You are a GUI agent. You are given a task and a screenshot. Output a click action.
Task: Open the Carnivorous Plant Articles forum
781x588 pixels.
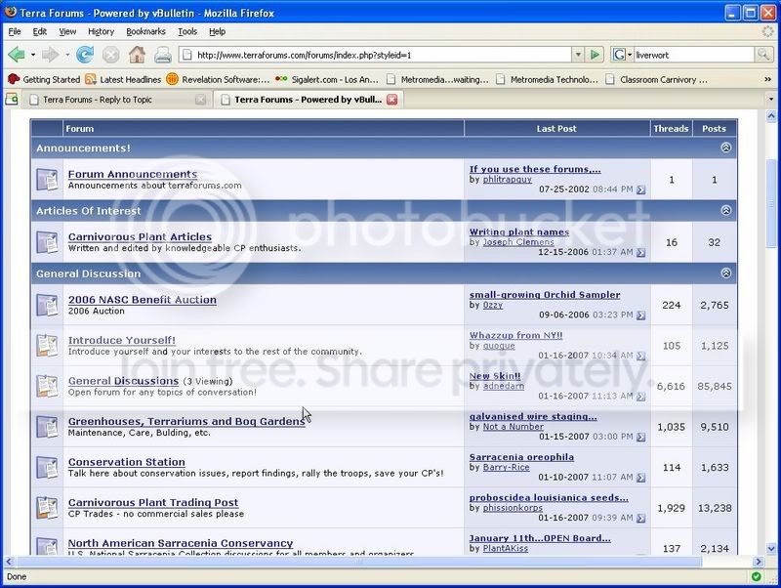point(140,236)
